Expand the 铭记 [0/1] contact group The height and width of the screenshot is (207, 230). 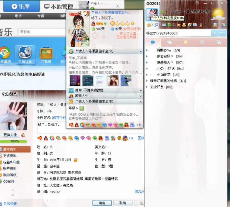click(147, 69)
